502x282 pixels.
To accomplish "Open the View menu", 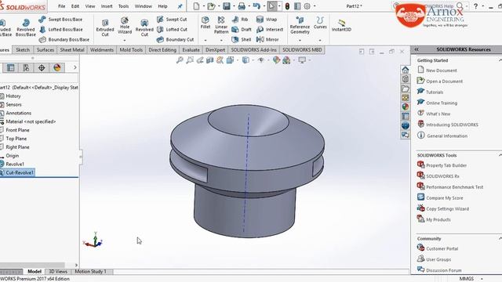I will point(90,6).
